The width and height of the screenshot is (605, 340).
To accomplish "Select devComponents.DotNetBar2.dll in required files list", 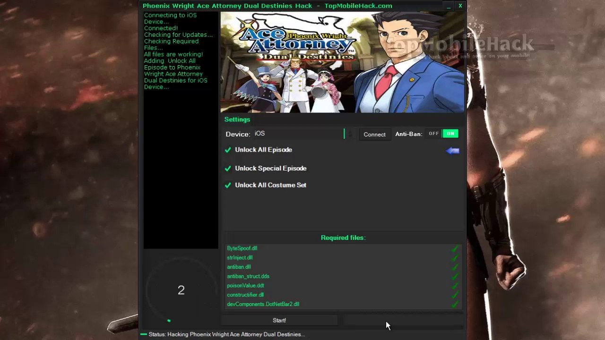I will click(x=263, y=305).
